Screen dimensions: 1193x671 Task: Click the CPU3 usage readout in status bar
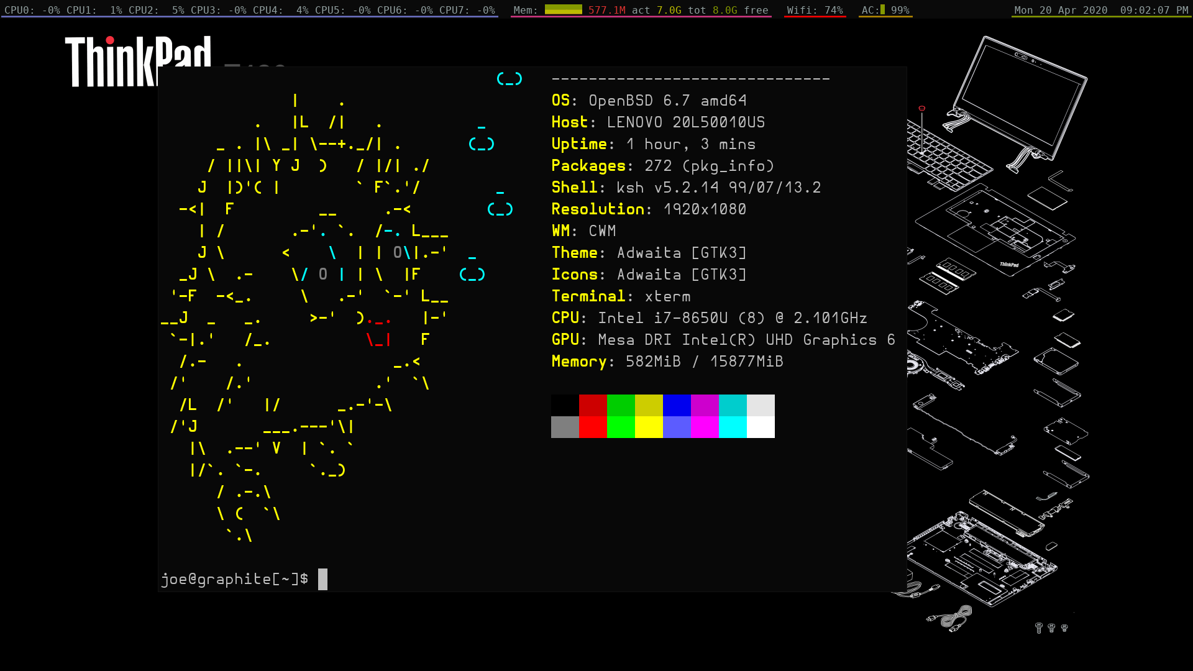tap(218, 10)
